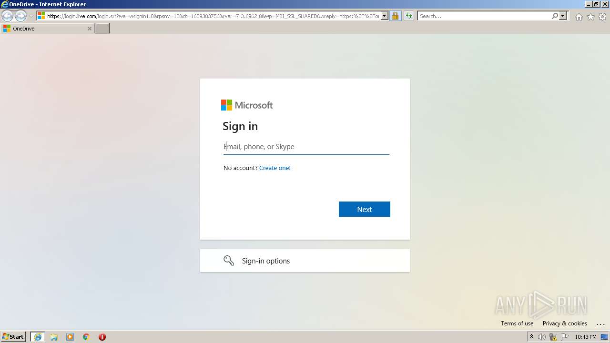Image resolution: width=610 pixels, height=343 pixels.
Task: Click the "No account?" text
Action: click(241, 168)
